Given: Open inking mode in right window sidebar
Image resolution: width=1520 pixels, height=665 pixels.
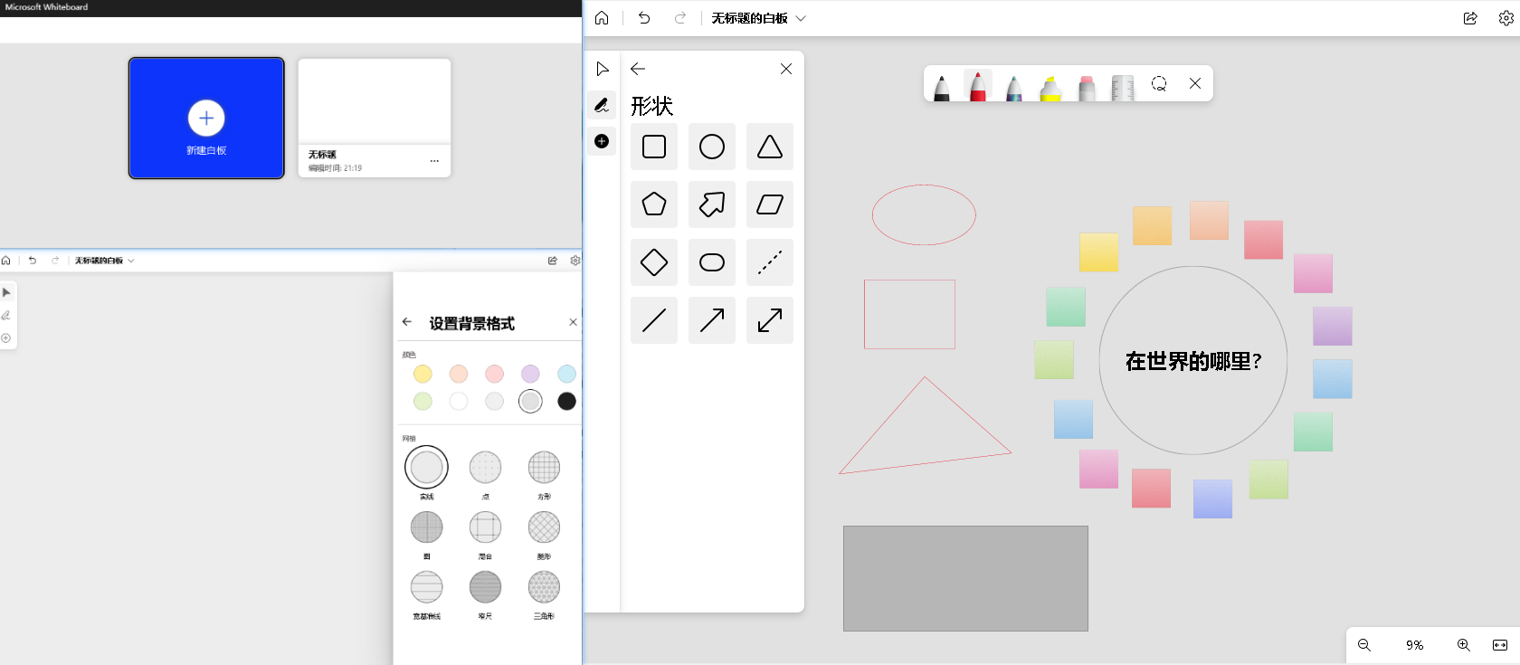Looking at the screenshot, I should [x=602, y=105].
